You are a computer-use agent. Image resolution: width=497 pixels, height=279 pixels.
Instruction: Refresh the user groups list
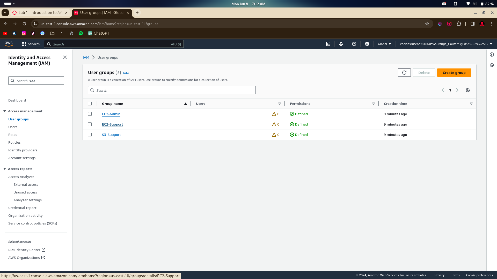tap(404, 73)
